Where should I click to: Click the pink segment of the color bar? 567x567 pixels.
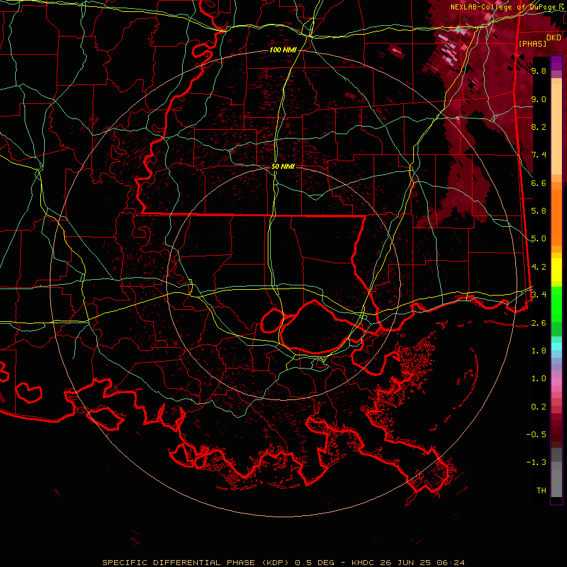pyautogui.click(x=556, y=382)
